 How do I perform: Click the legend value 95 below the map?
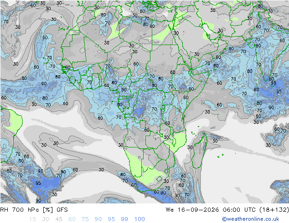[111, 219]
